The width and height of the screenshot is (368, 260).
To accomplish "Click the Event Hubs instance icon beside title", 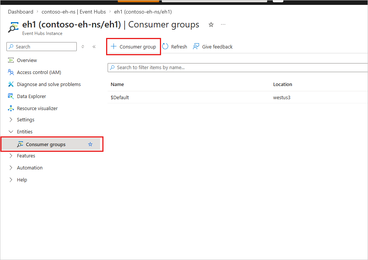I will (13, 27).
